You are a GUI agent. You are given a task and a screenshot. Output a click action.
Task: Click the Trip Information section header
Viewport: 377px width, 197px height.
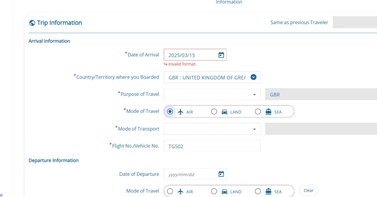pyautogui.click(x=59, y=23)
